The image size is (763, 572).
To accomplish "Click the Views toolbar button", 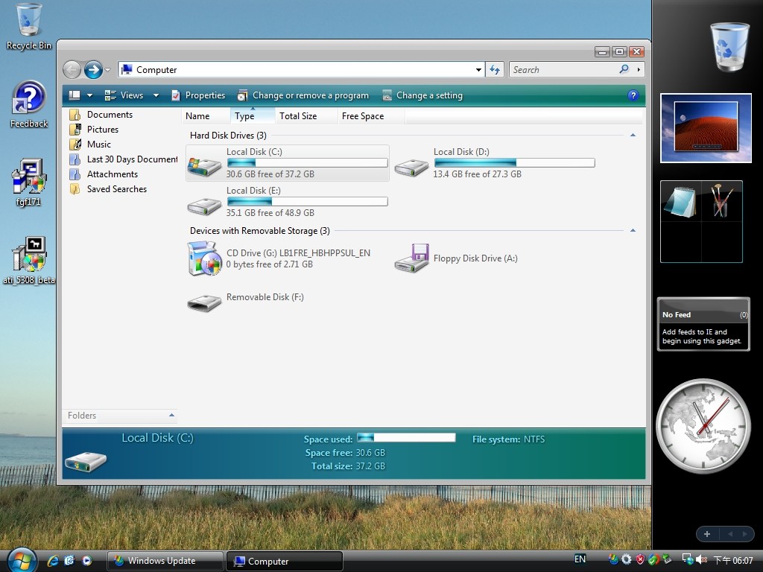I will [124, 95].
